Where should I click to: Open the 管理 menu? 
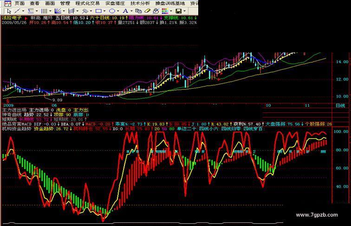[x=65, y=3]
